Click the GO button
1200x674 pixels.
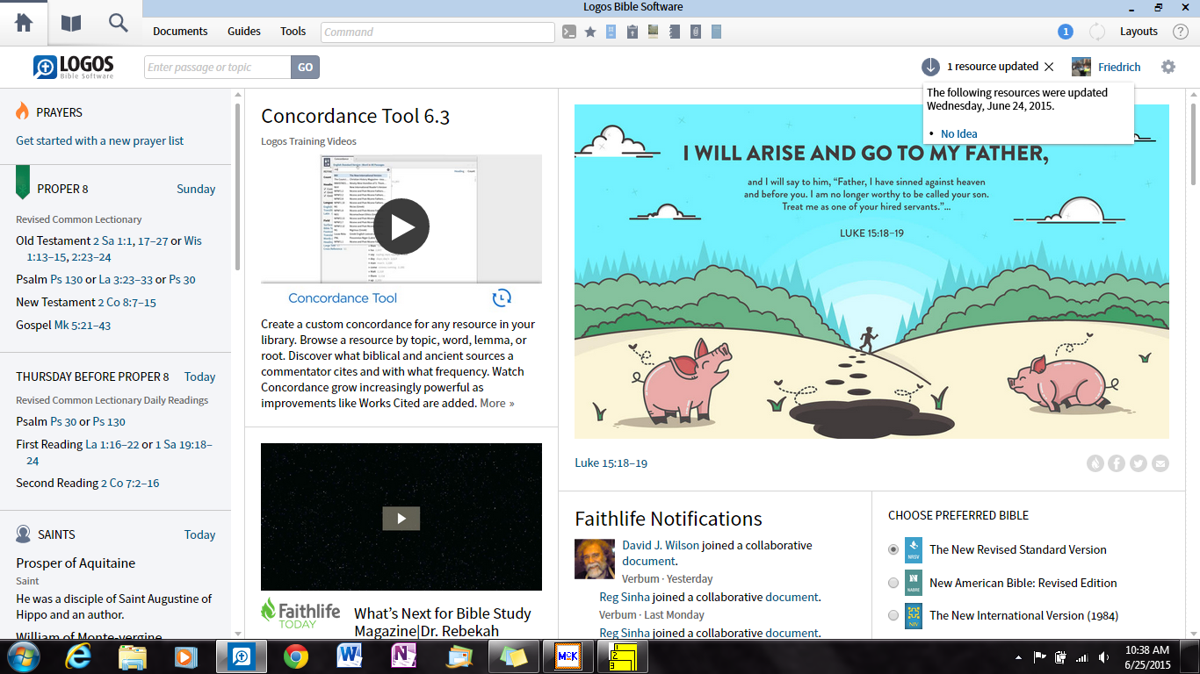pos(305,68)
